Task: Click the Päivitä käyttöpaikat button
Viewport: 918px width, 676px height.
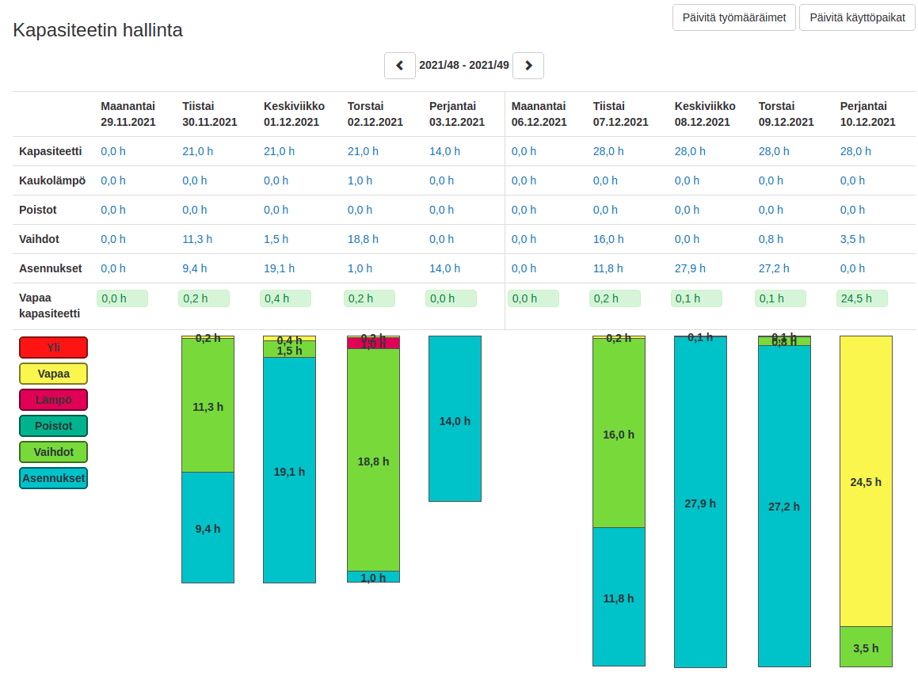Action: pos(857,17)
